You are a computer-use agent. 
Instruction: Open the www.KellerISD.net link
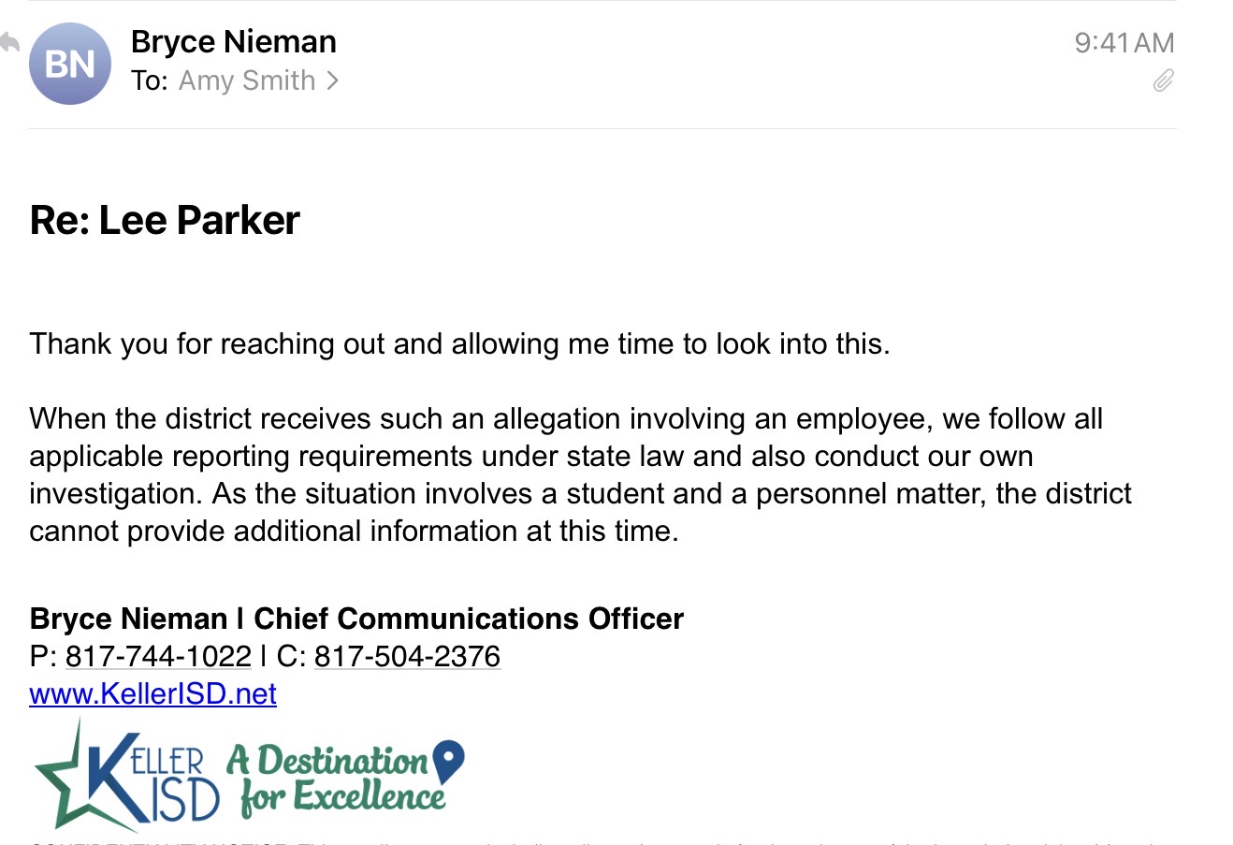[x=152, y=693]
